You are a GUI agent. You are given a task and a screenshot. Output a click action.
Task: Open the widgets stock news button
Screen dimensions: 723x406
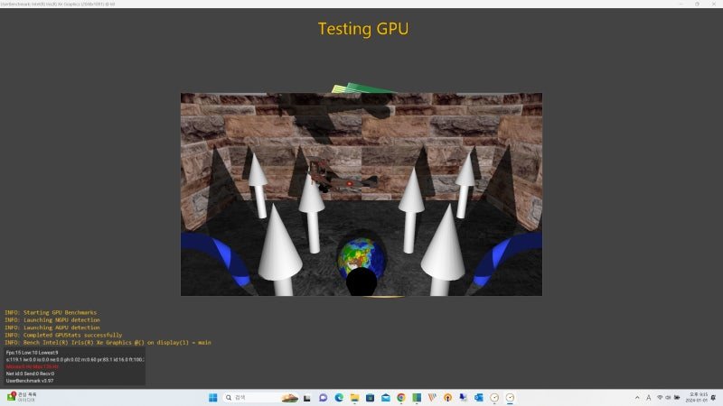point(21,397)
